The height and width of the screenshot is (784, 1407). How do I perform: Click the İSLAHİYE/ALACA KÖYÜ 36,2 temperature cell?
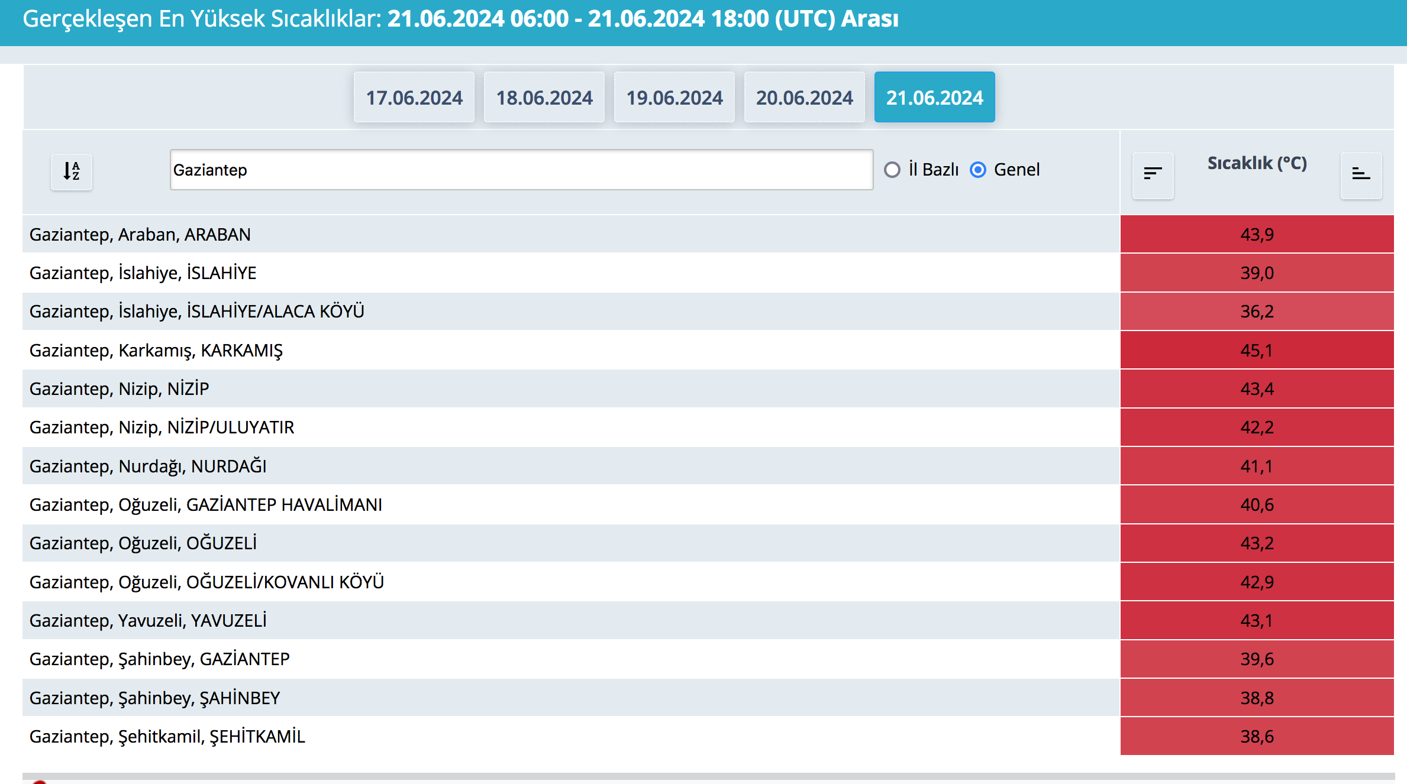coord(1257,312)
